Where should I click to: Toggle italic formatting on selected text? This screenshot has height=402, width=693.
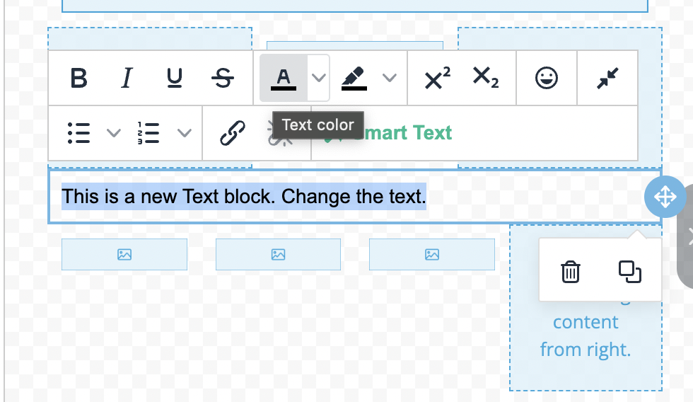pos(127,78)
